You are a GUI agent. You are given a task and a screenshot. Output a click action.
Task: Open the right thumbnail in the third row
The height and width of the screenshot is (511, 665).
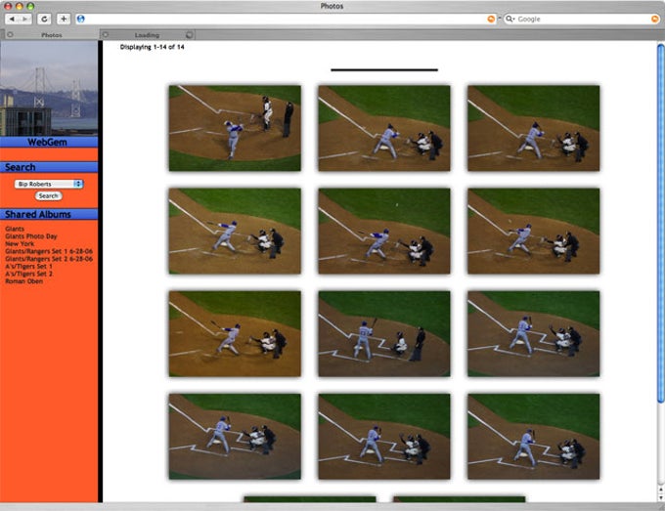pos(534,334)
